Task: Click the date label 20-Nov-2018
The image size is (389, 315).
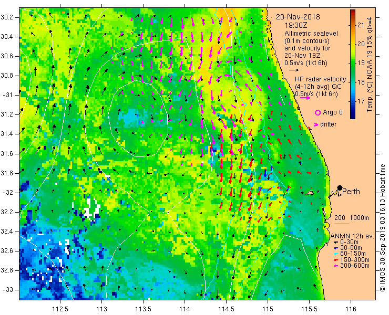Action: click(298, 17)
